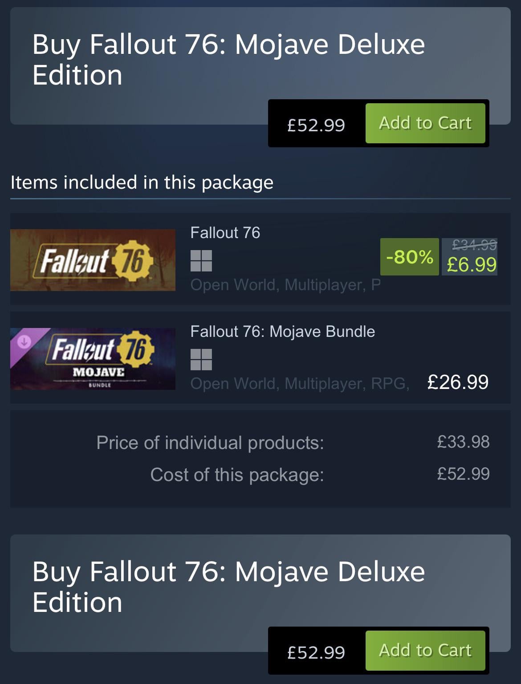
Task: Select the Fallout 76: Mojave Bundle title
Action: pyautogui.click(x=282, y=332)
